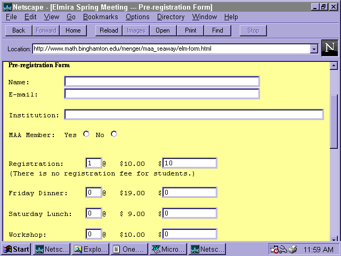This screenshot has height=256, width=341.
Task: Open the View menu
Action: pyautogui.click(x=52, y=17)
